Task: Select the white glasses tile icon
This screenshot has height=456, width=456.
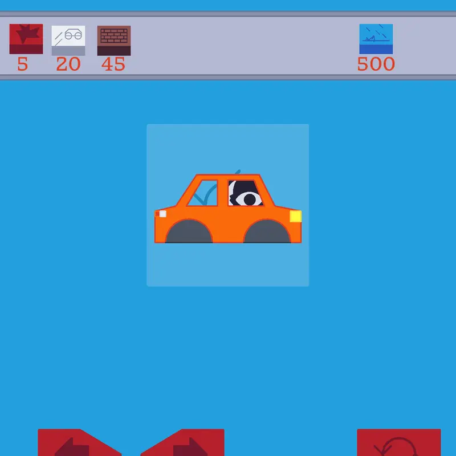Action: (x=68, y=40)
